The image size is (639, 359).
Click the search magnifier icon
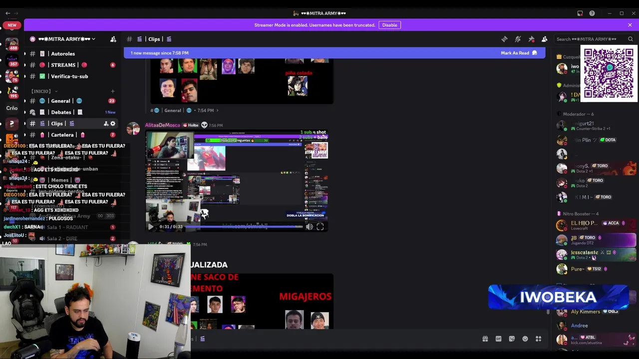click(631, 39)
